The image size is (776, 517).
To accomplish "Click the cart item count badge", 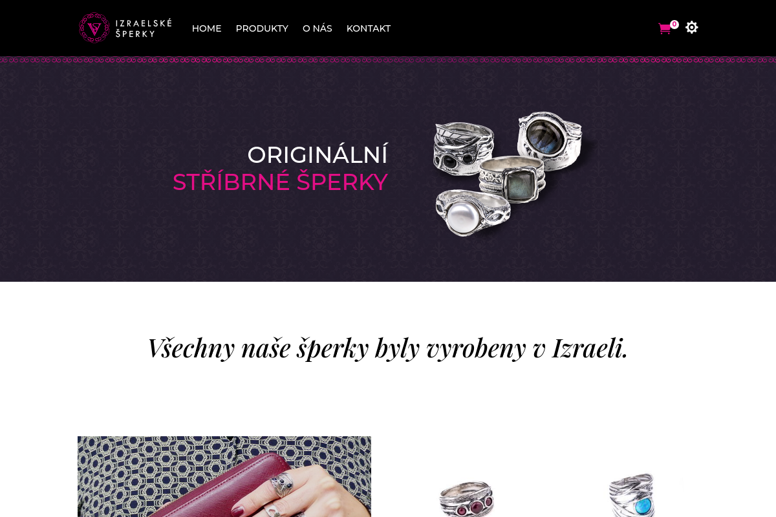I will pyautogui.click(x=674, y=24).
